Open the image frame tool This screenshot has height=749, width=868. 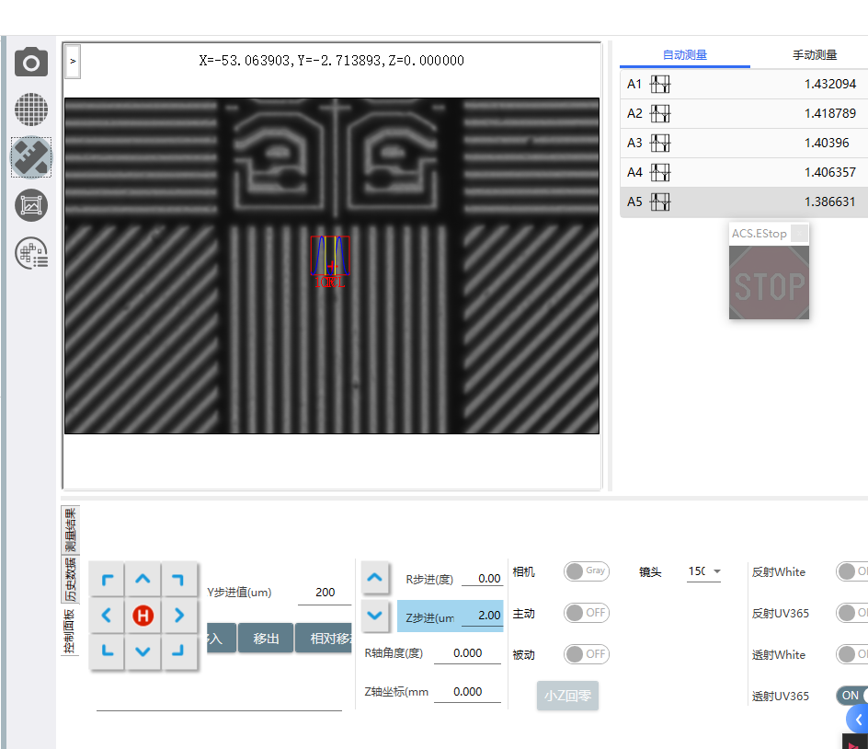pyautogui.click(x=31, y=205)
